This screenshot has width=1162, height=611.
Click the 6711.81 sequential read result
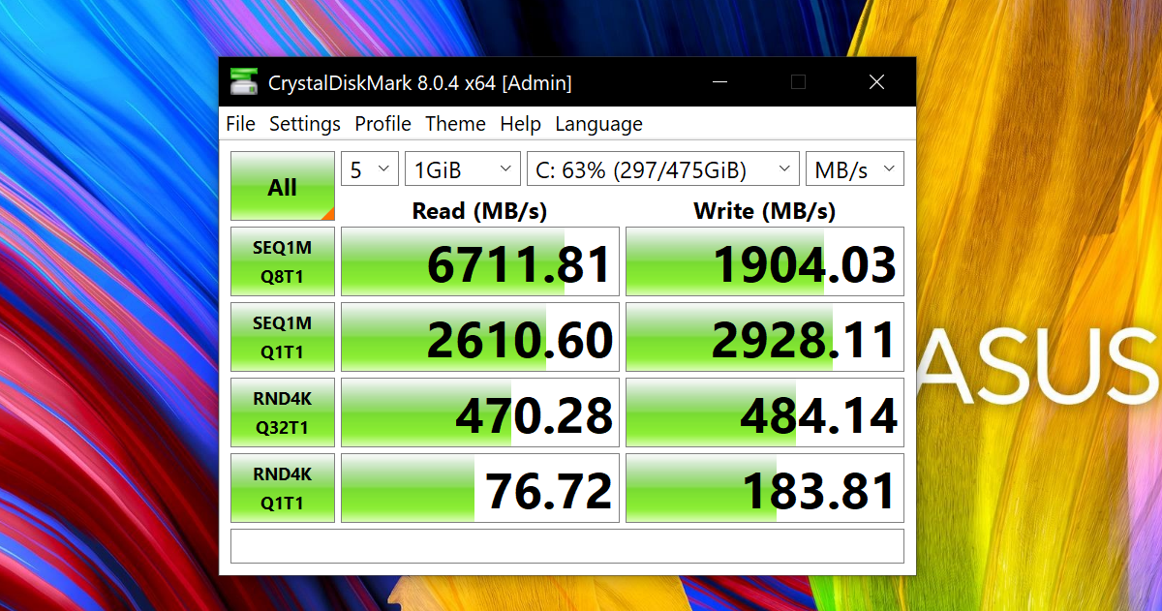480,261
